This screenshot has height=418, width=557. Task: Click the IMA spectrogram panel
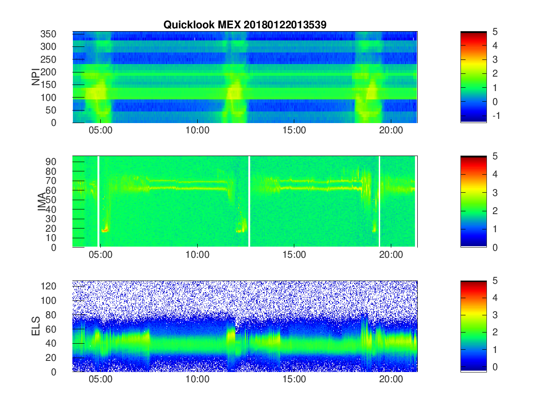click(x=245, y=202)
